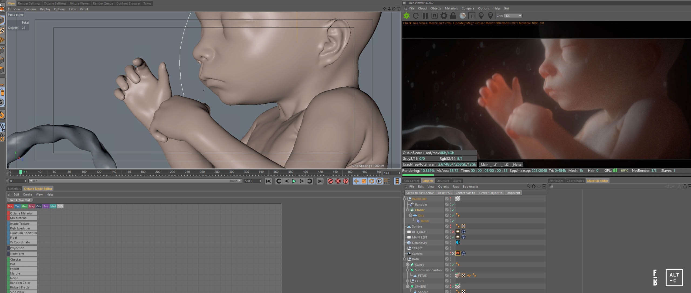The image size is (691, 293).
Task: Click the Mix Material node type
Action: point(22,218)
